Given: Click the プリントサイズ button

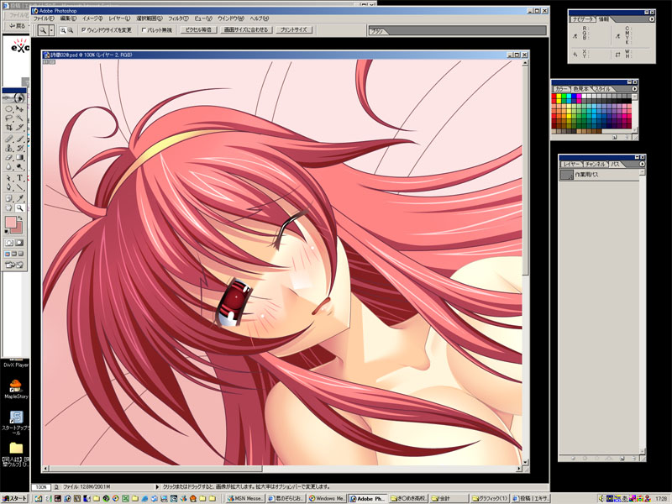Looking at the screenshot, I should [294, 30].
